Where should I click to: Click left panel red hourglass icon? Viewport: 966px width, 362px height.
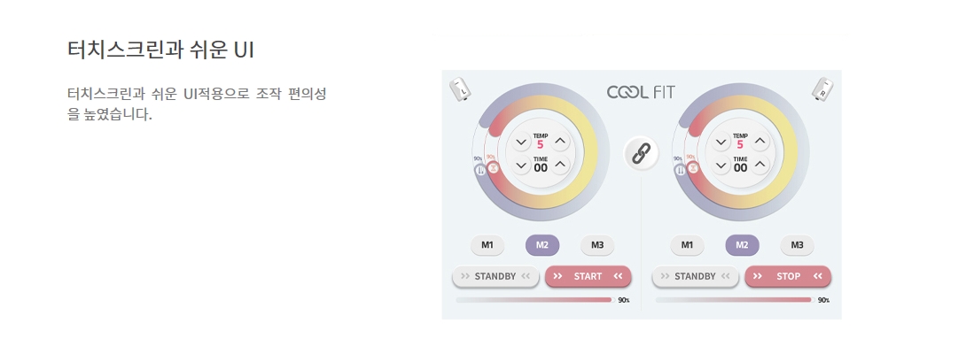click(492, 167)
